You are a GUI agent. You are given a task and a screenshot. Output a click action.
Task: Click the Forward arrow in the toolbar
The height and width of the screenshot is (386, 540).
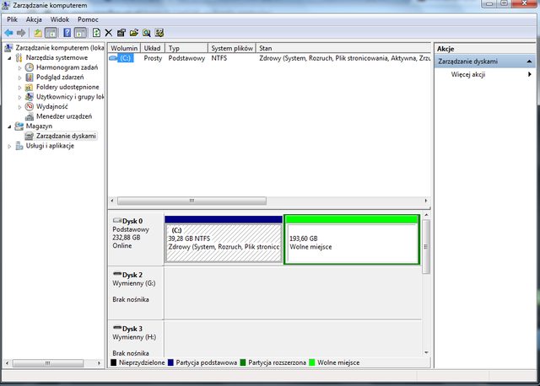click(21, 33)
